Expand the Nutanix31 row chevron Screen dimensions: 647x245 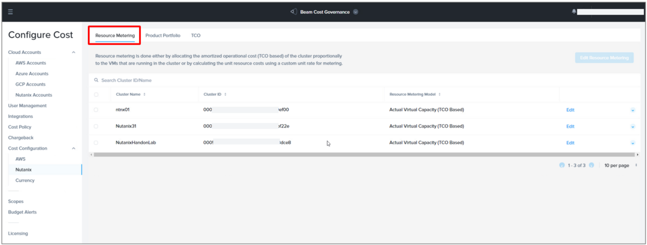632,127
